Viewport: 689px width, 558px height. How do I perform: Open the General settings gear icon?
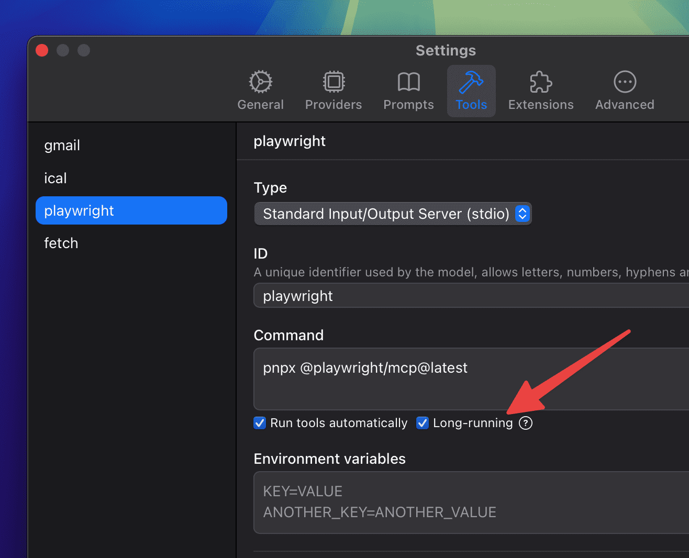[260, 82]
